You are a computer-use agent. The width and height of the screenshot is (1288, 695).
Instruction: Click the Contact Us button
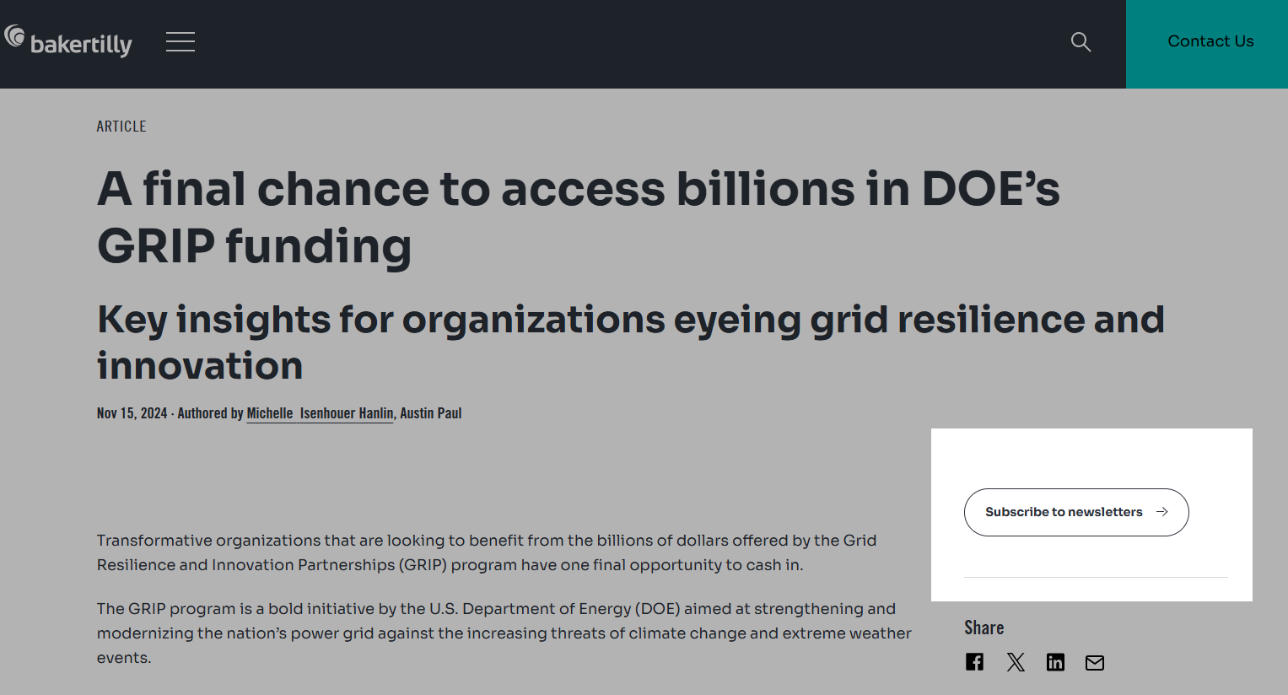click(x=1207, y=44)
